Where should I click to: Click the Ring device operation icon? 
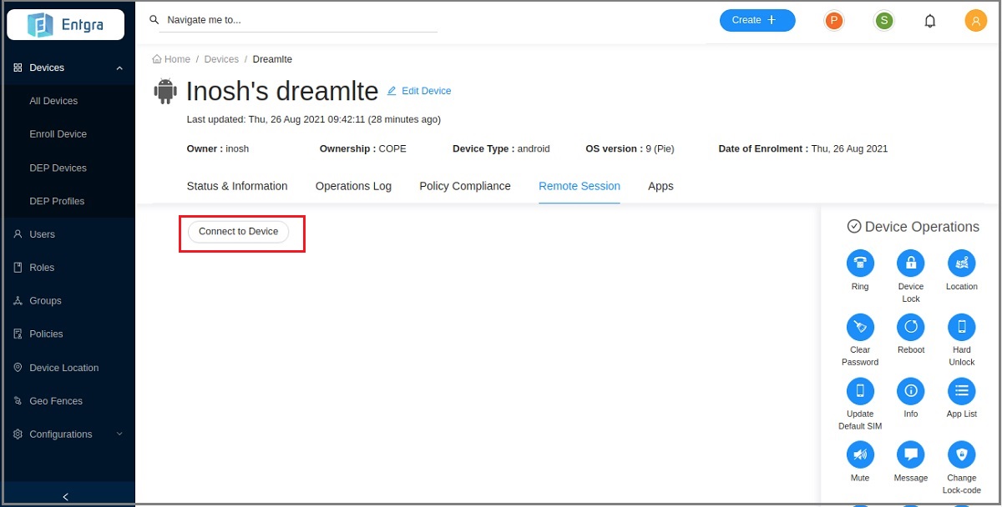(x=860, y=264)
